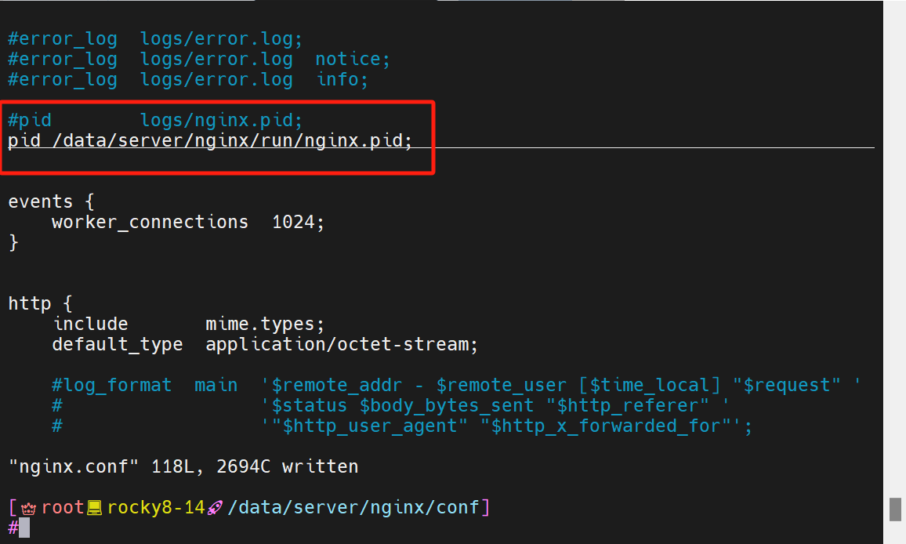Click the '"$request"' variable text
Screen dimensions: 906x544
[786, 385]
